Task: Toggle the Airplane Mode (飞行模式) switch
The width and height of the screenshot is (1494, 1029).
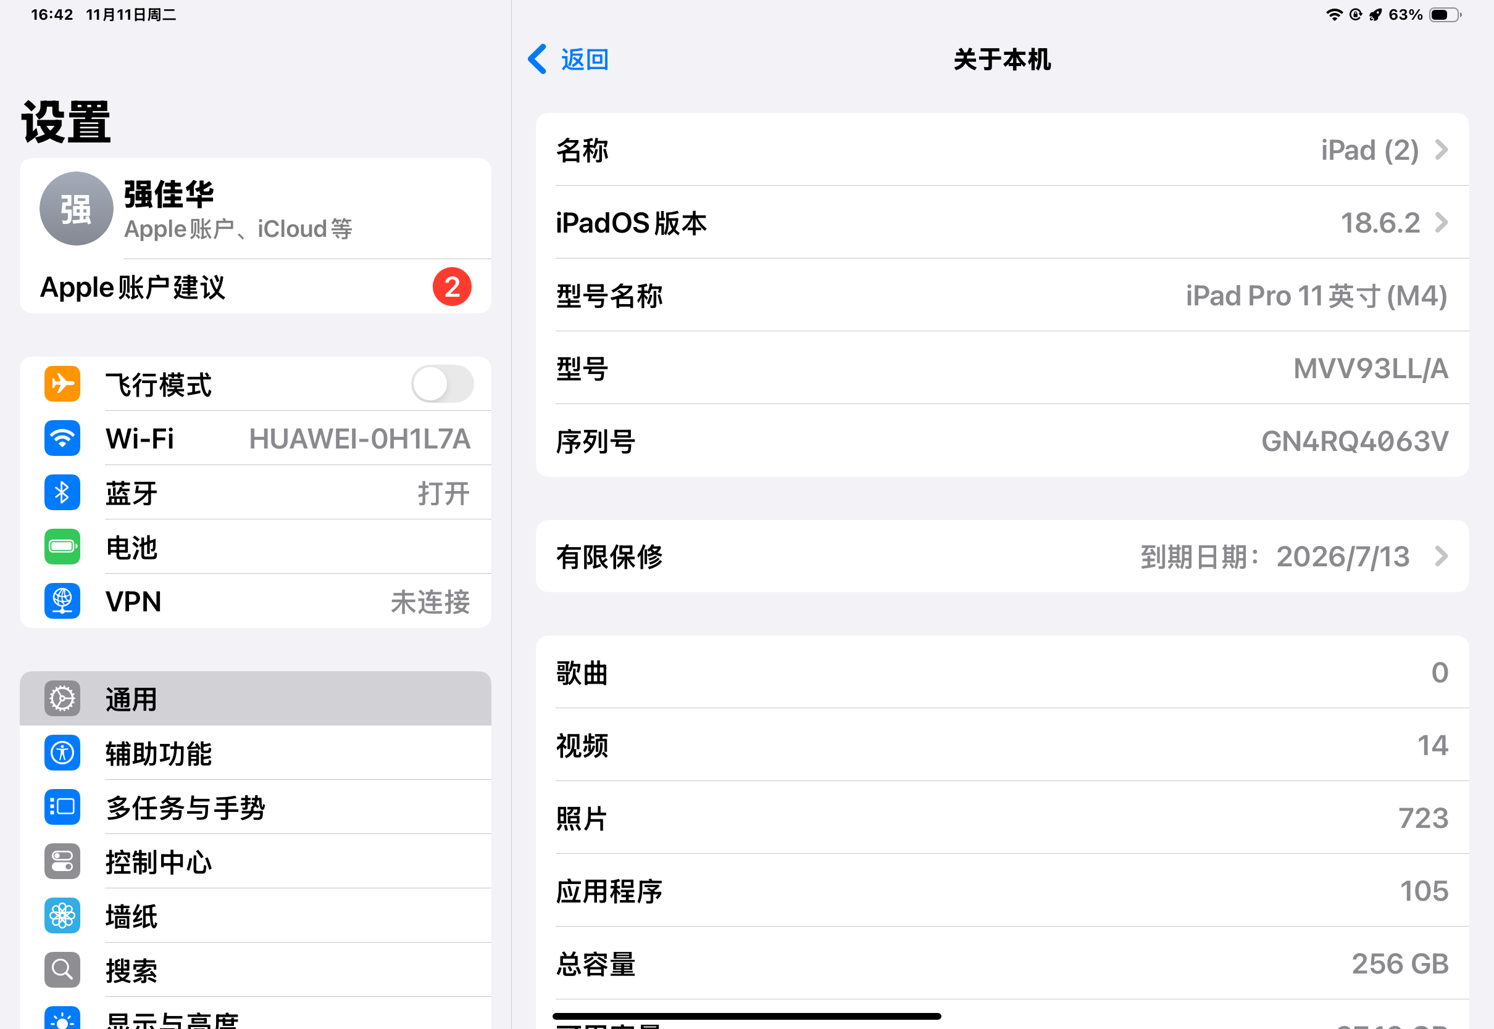Action: [x=443, y=384]
